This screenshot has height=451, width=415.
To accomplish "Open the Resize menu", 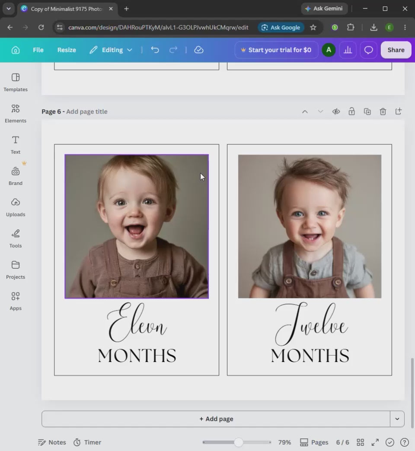I will click(x=67, y=50).
